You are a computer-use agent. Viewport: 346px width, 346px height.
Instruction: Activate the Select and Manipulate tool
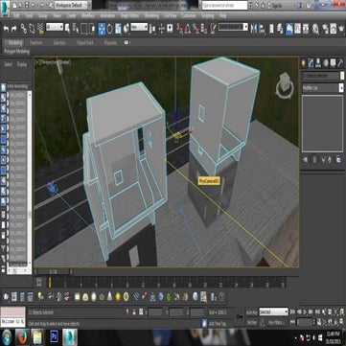point(162,29)
